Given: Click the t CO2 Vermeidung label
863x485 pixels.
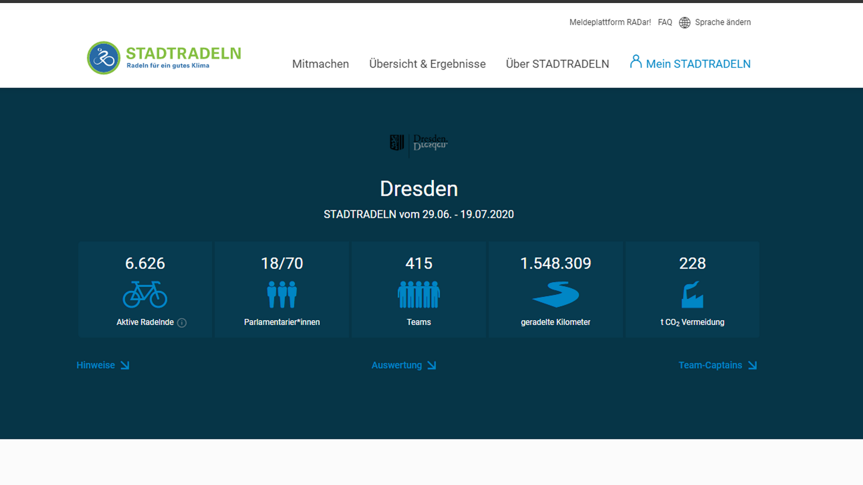Looking at the screenshot, I should (692, 322).
